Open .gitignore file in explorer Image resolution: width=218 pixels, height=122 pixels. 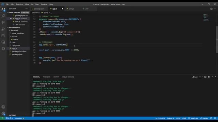(18, 45)
